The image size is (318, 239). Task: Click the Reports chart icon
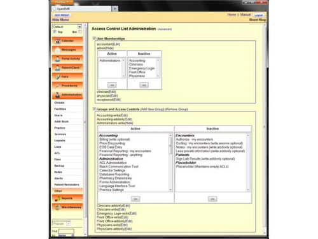pos(57,198)
